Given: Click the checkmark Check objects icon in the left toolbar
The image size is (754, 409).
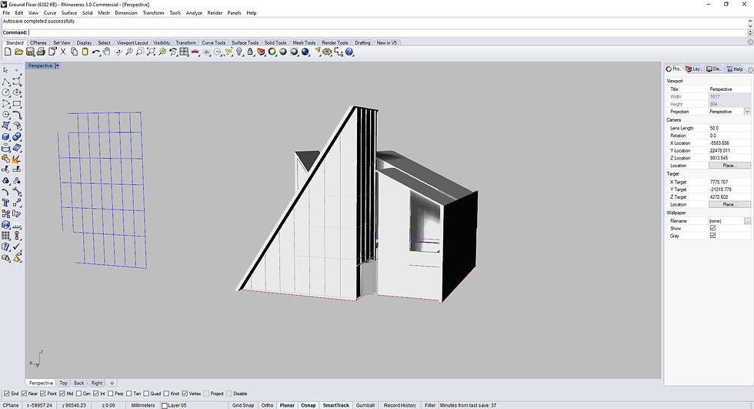Looking at the screenshot, I should point(17,246).
